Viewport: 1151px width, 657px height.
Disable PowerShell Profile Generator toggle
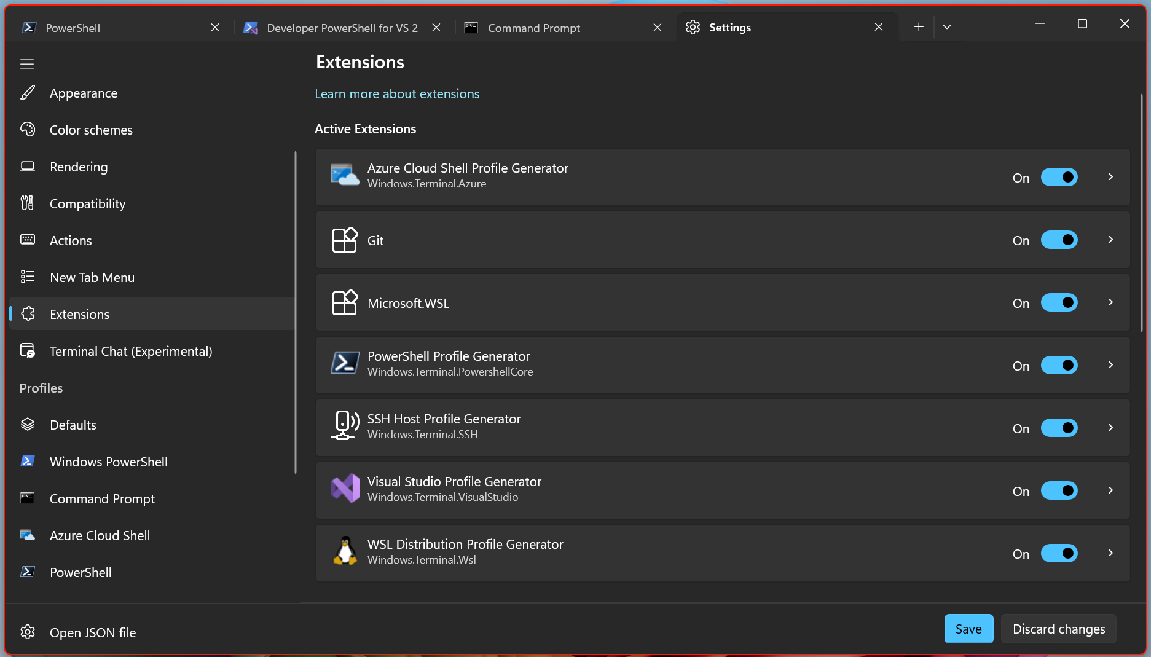pyautogui.click(x=1059, y=365)
